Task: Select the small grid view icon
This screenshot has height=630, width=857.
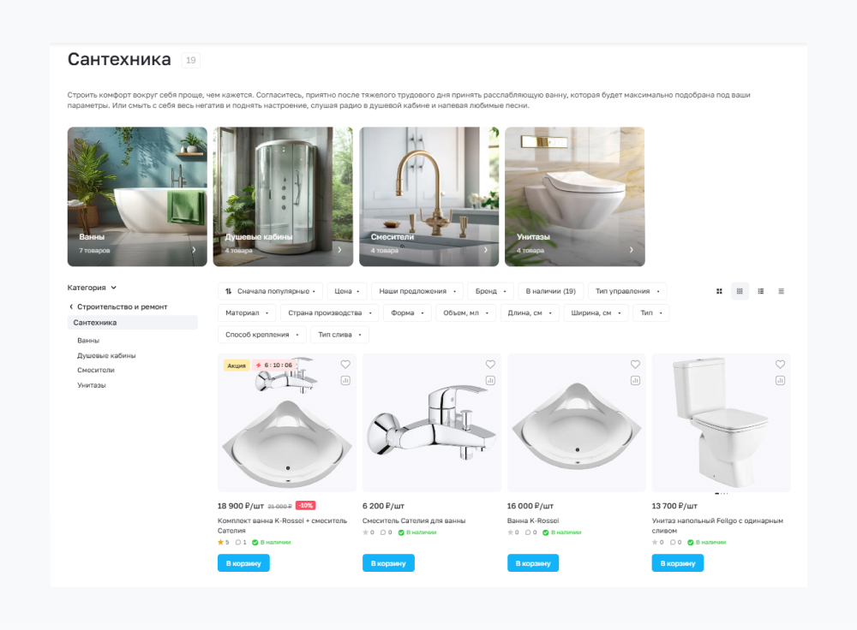Action: point(740,291)
